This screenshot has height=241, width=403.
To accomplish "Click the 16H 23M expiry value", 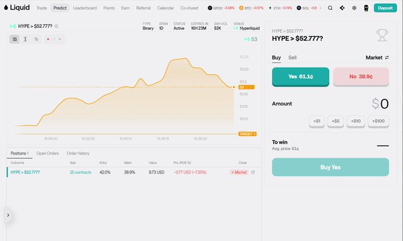I will [199, 28].
